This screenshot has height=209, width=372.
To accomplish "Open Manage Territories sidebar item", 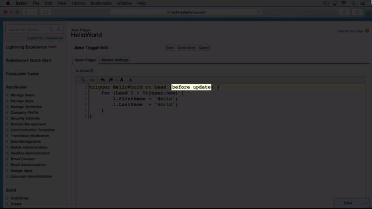I will point(26,107).
